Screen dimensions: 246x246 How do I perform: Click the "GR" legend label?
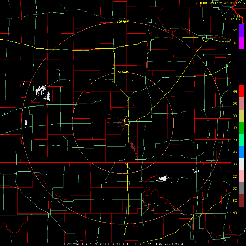[x=235, y=104]
